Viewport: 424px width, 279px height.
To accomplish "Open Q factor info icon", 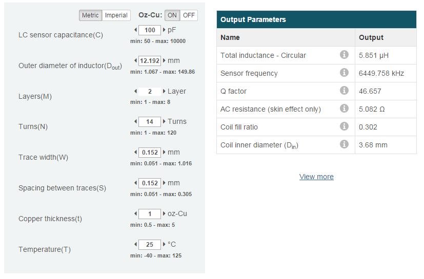I will [x=344, y=91].
